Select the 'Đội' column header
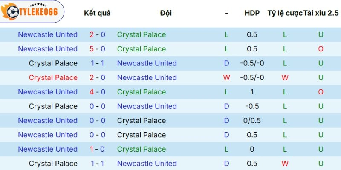341x170 pixels. pos(166,13)
